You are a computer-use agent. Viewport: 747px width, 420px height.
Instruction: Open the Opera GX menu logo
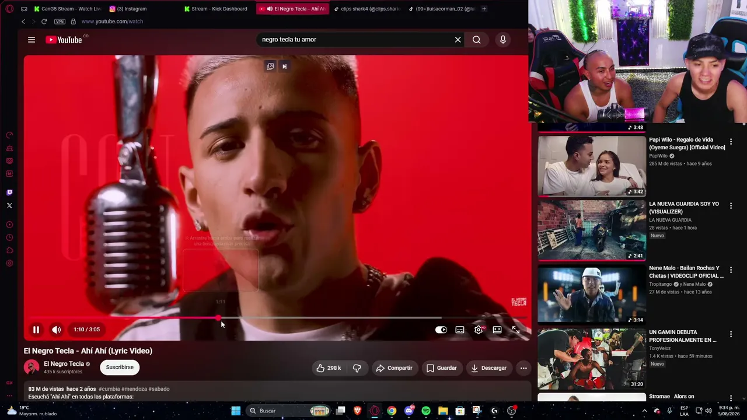pyautogui.click(x=9, y=9)
